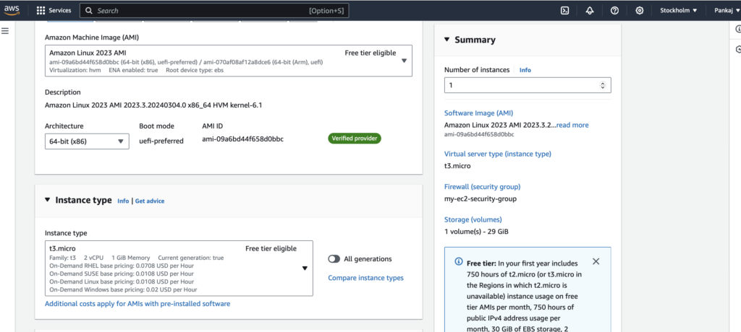Open the Services grid menu
The image size is (741, 332).
(x=54, y=10)
